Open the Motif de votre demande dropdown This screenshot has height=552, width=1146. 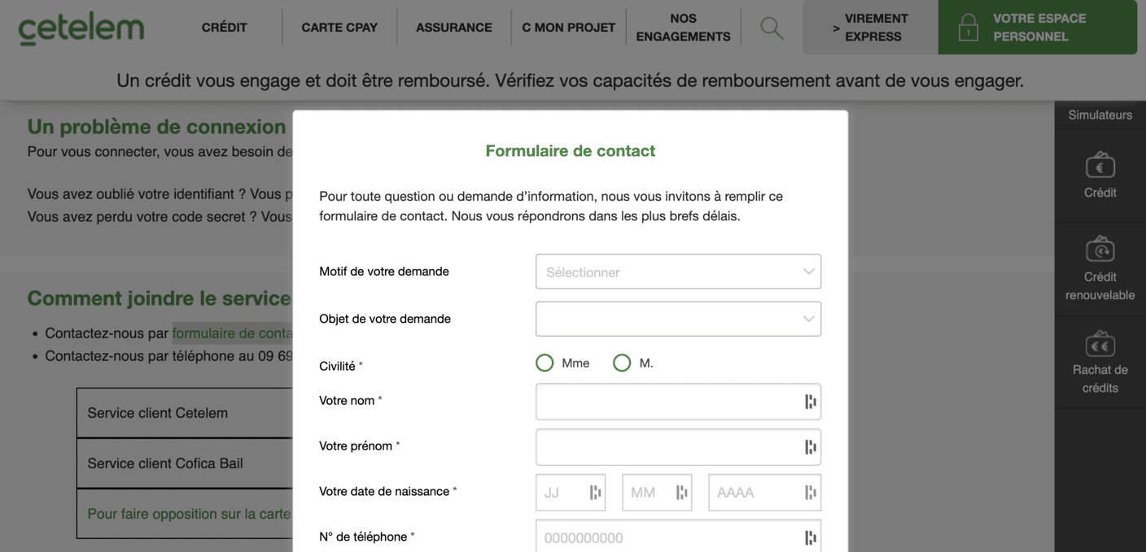coord(678,272)
